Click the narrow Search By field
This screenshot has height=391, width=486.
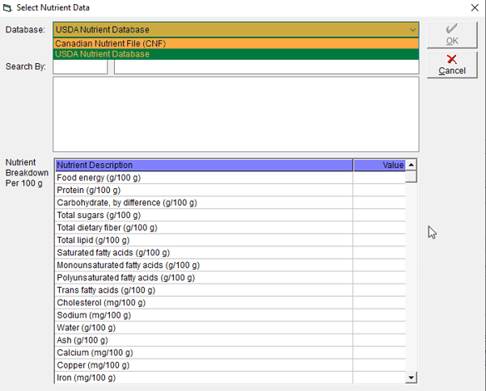point(80,67)
